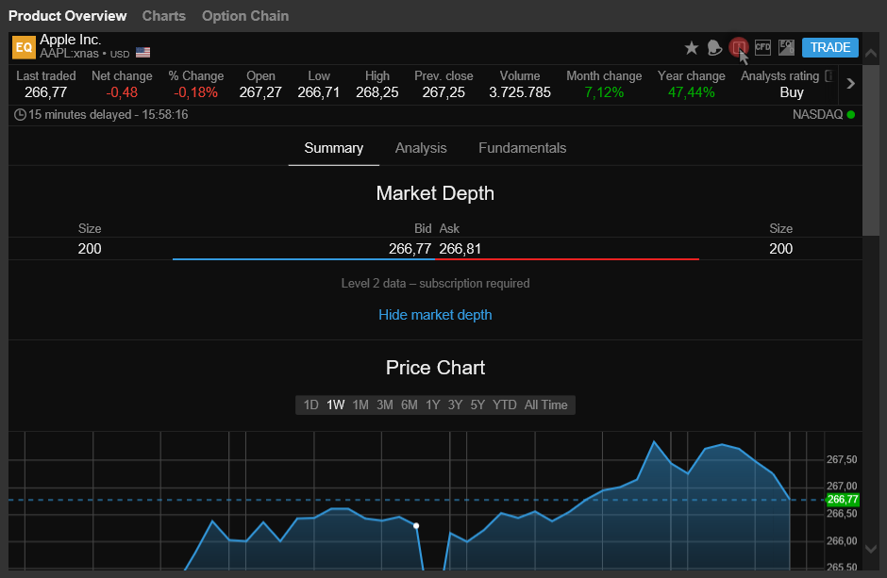This screenshot has width=887, height=578.
Task: Click the ask price 266,81
Action: 460,249
